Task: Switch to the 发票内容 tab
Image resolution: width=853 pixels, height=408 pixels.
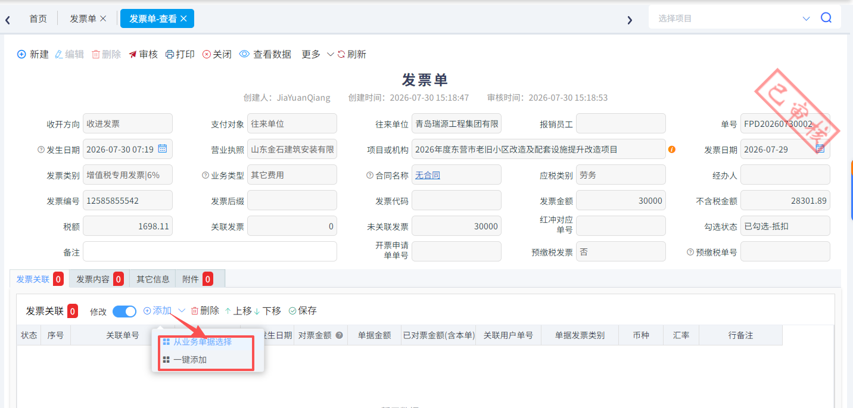Action: coord(99,279)
